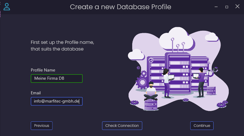
Task: Select the woman holding a laptop
Action: tap(167, 83)
